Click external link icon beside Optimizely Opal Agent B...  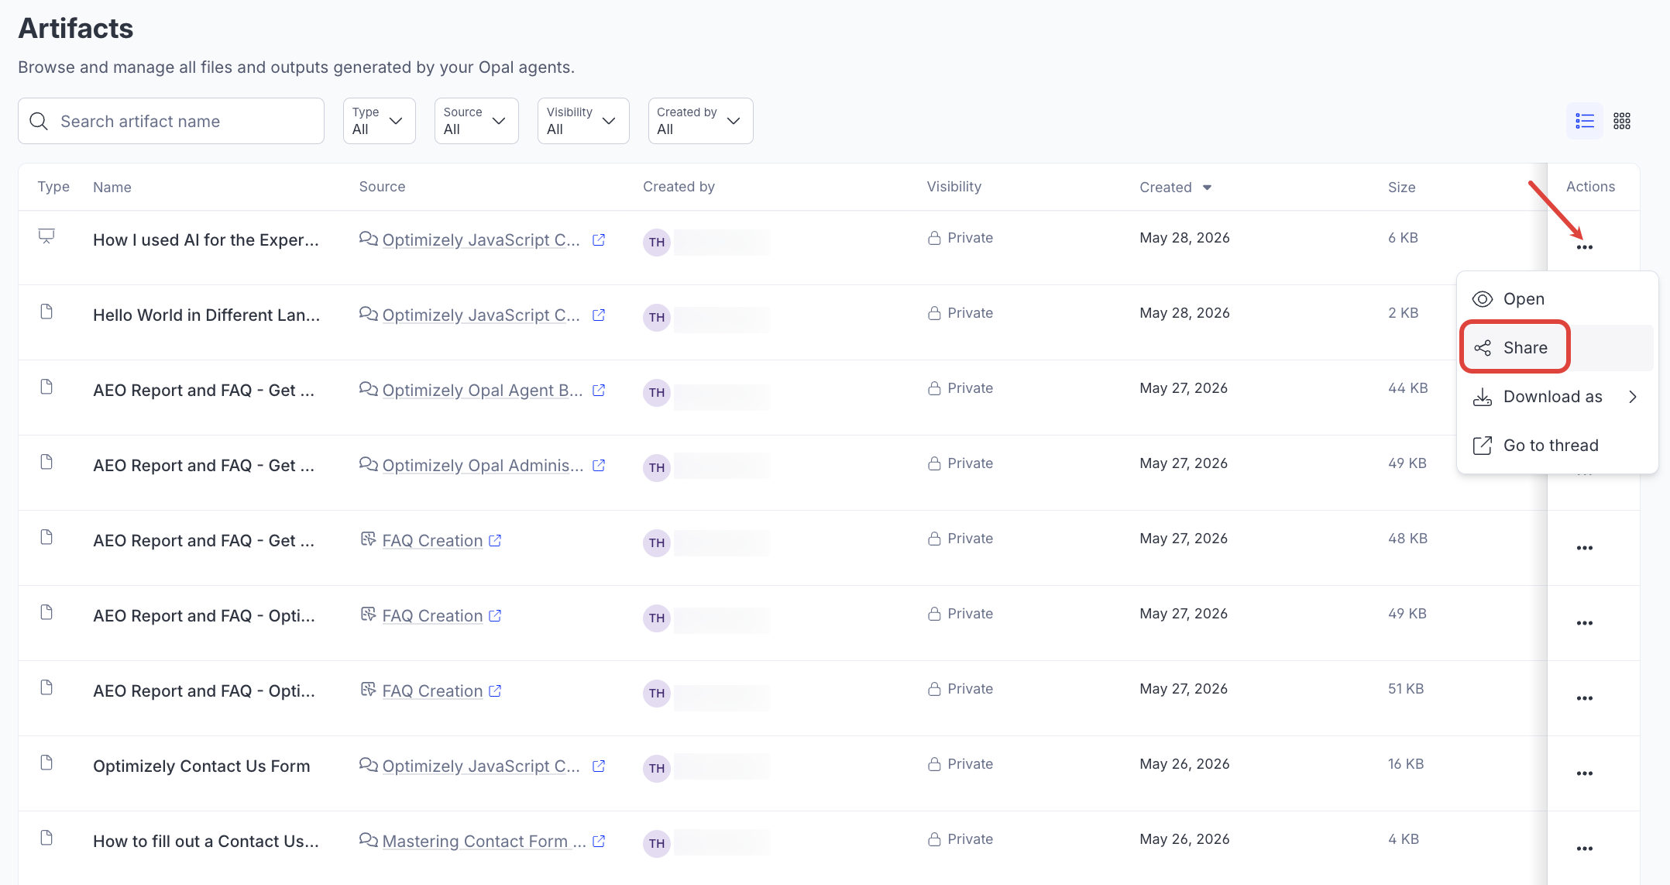point(599,391)
